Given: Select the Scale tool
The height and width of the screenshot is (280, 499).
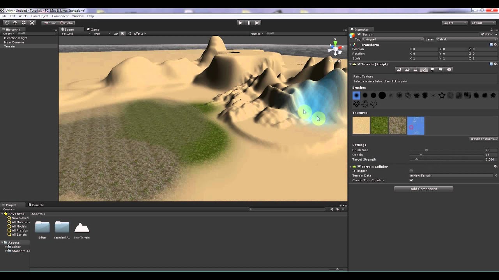Looking at the screenshot, I should click(x=32, y=23).
